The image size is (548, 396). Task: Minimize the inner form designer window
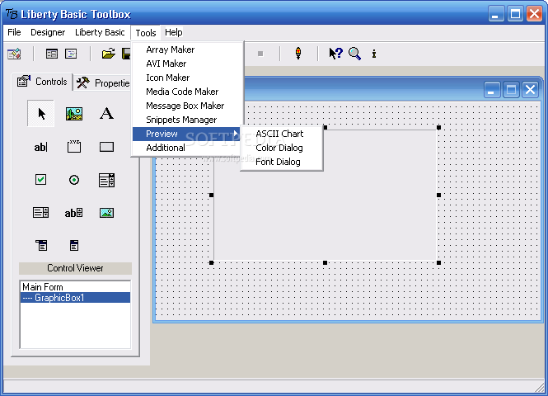[x=492, y=90]
